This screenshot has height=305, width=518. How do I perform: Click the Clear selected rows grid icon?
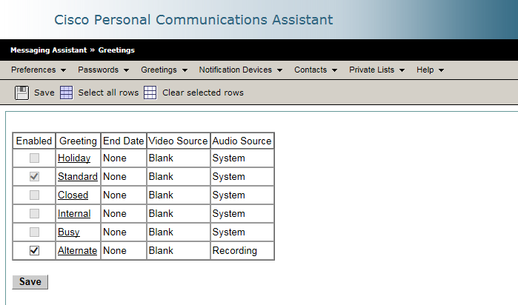[150, 93]
